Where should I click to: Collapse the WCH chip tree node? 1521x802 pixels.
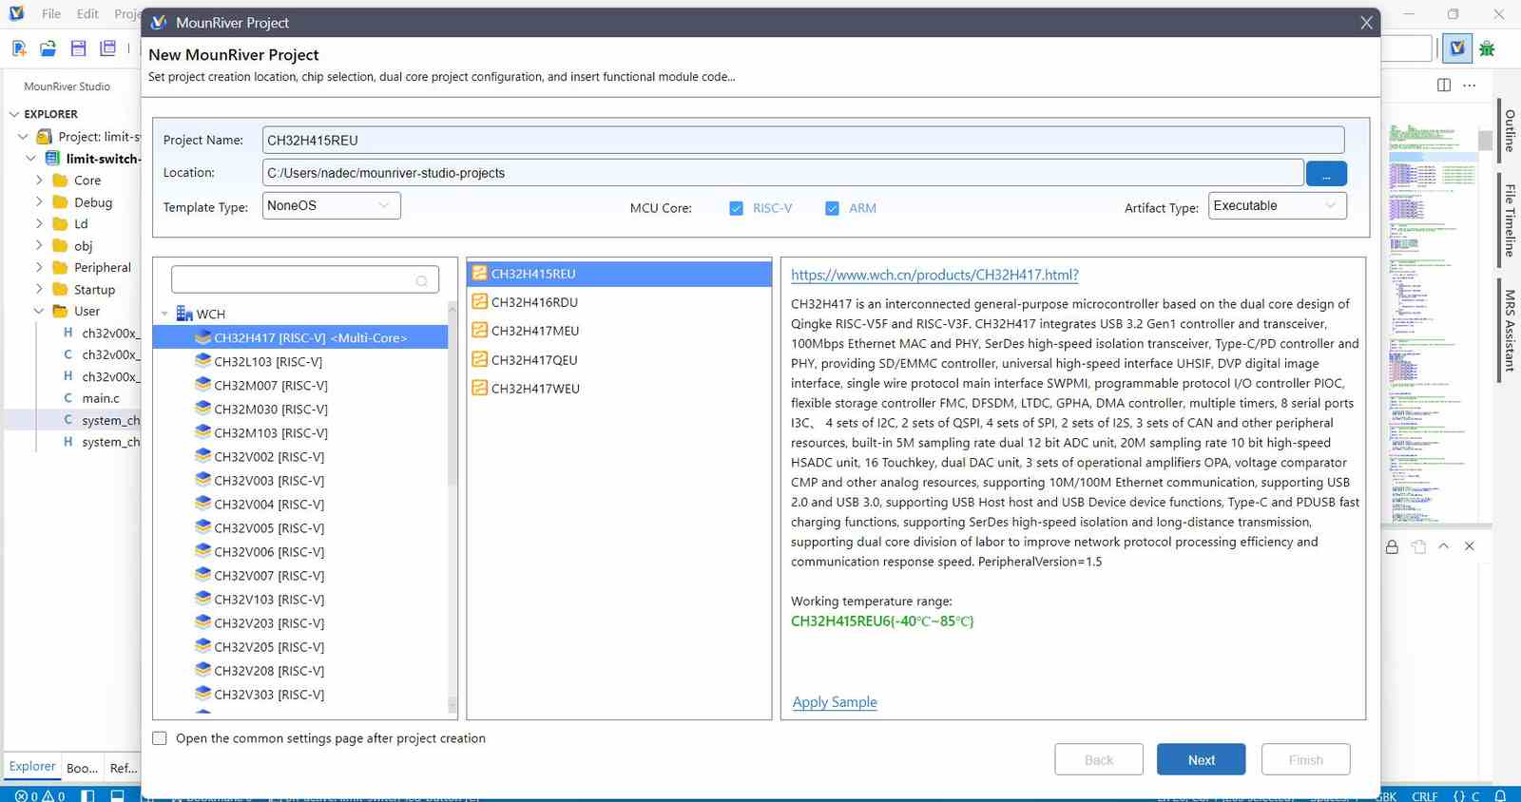(165, 314)
